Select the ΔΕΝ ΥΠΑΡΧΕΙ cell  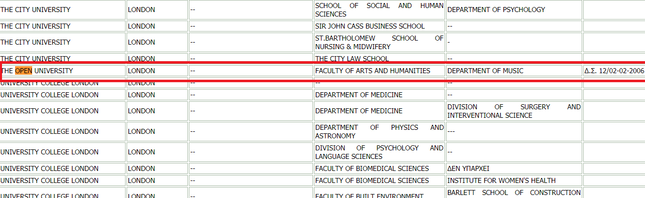[x=514, y=168]
